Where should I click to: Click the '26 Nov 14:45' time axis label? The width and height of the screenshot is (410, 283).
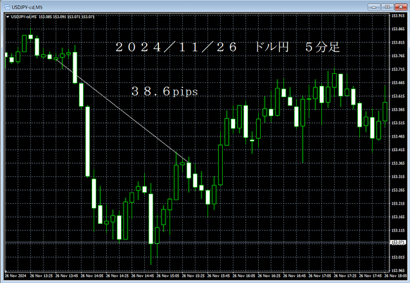pyautogui.click(x=143, y=276)
